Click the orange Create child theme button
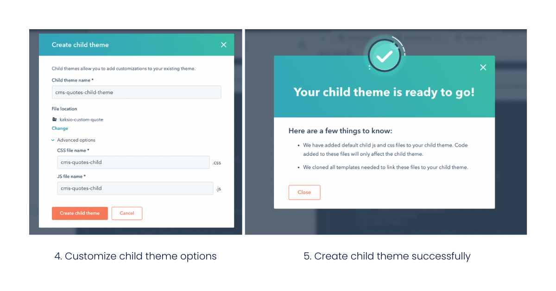 (80, 213)
